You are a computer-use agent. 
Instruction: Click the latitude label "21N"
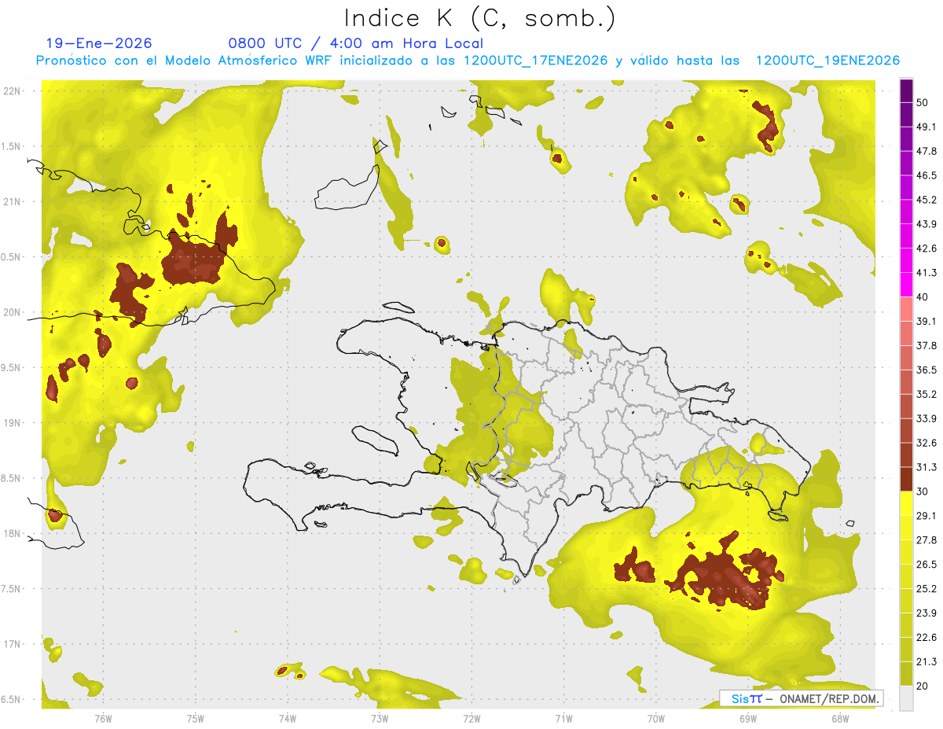pyautogui.click(x=13, y=201)
